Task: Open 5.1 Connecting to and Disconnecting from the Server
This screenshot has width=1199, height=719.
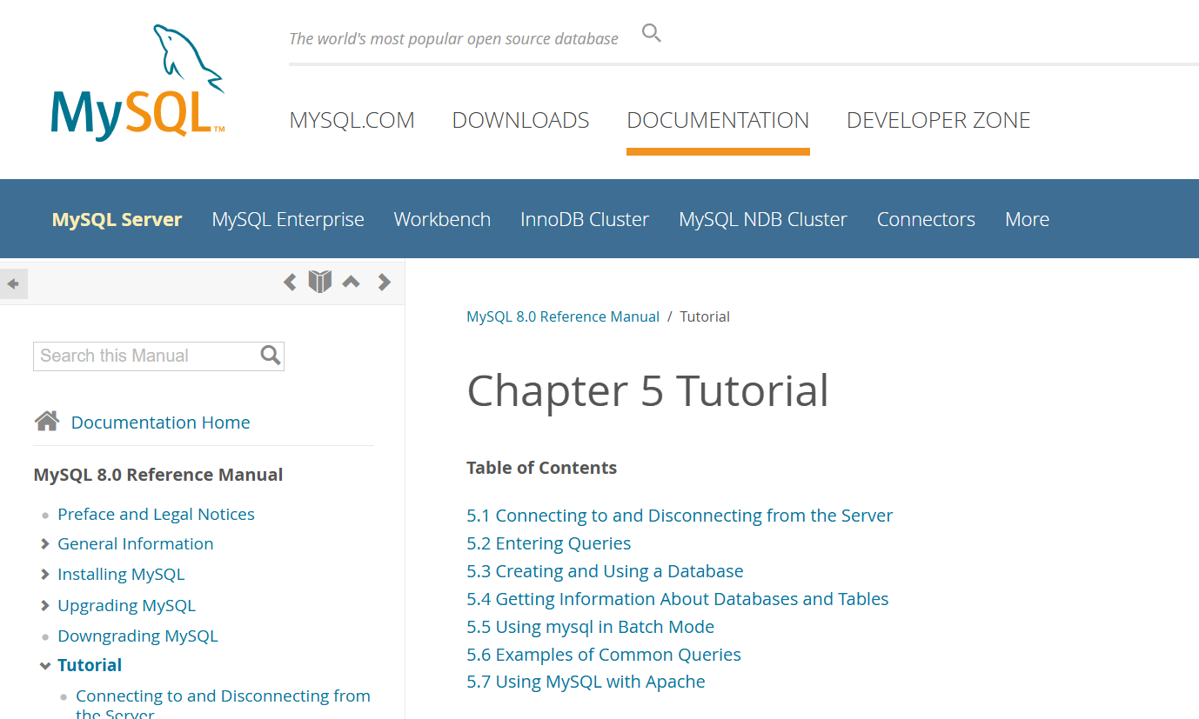Action: (x=680, y=516)
